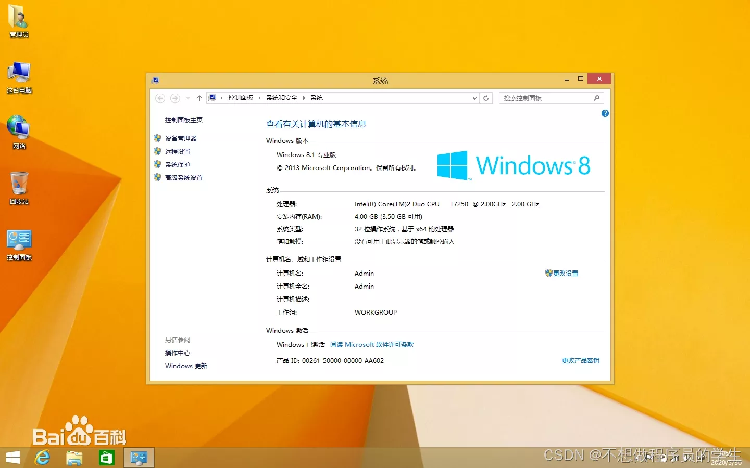Open help with the blue question mark

(605, 113)
